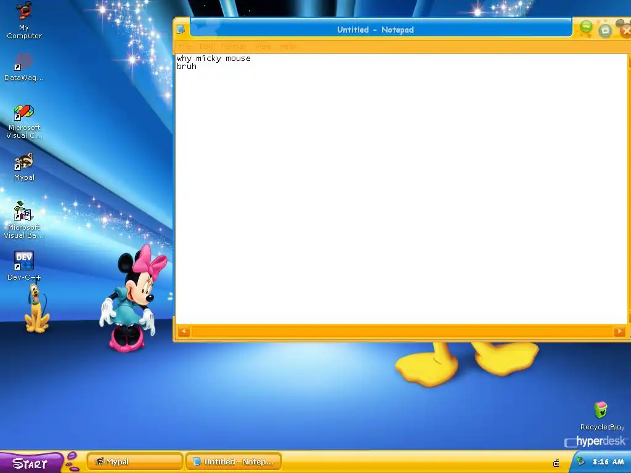
Task: Select the Recycle Bin desktop icon
Action: 601,416
